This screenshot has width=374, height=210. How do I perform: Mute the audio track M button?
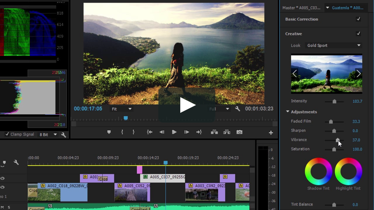[2, 207]
